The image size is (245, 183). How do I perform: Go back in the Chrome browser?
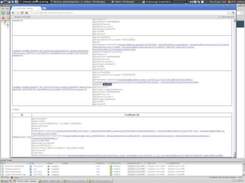13,13
